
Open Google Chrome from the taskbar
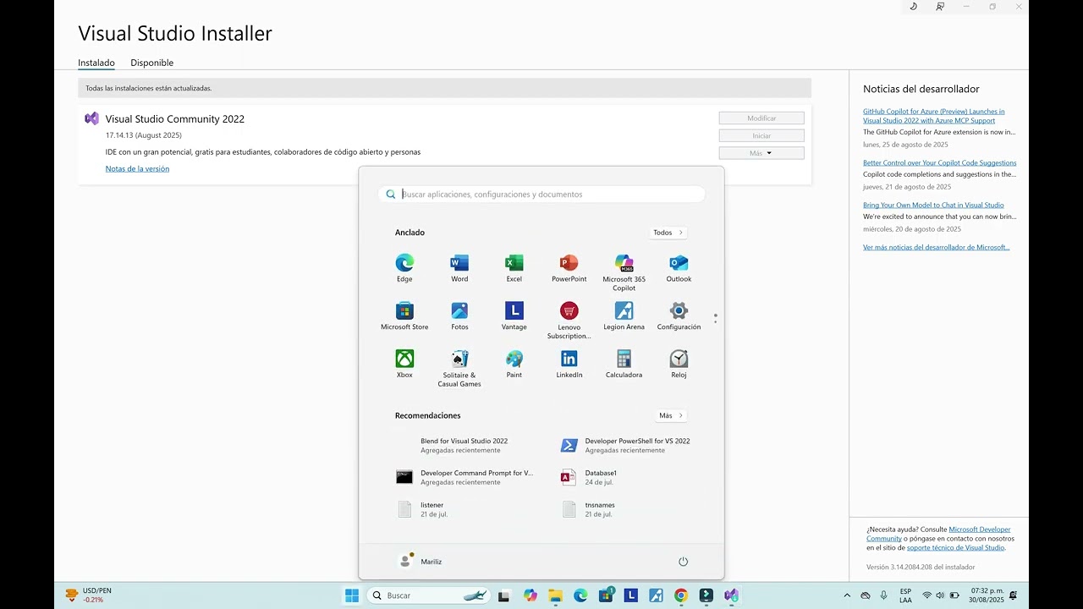[681, 595]
